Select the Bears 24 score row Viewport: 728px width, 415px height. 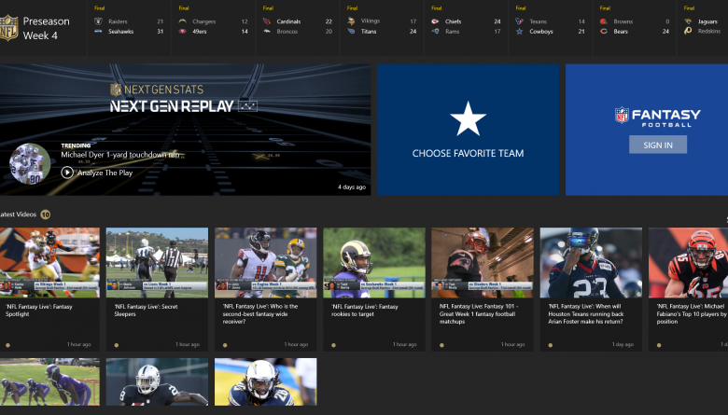pyautogui.click(x=635, y=31)
